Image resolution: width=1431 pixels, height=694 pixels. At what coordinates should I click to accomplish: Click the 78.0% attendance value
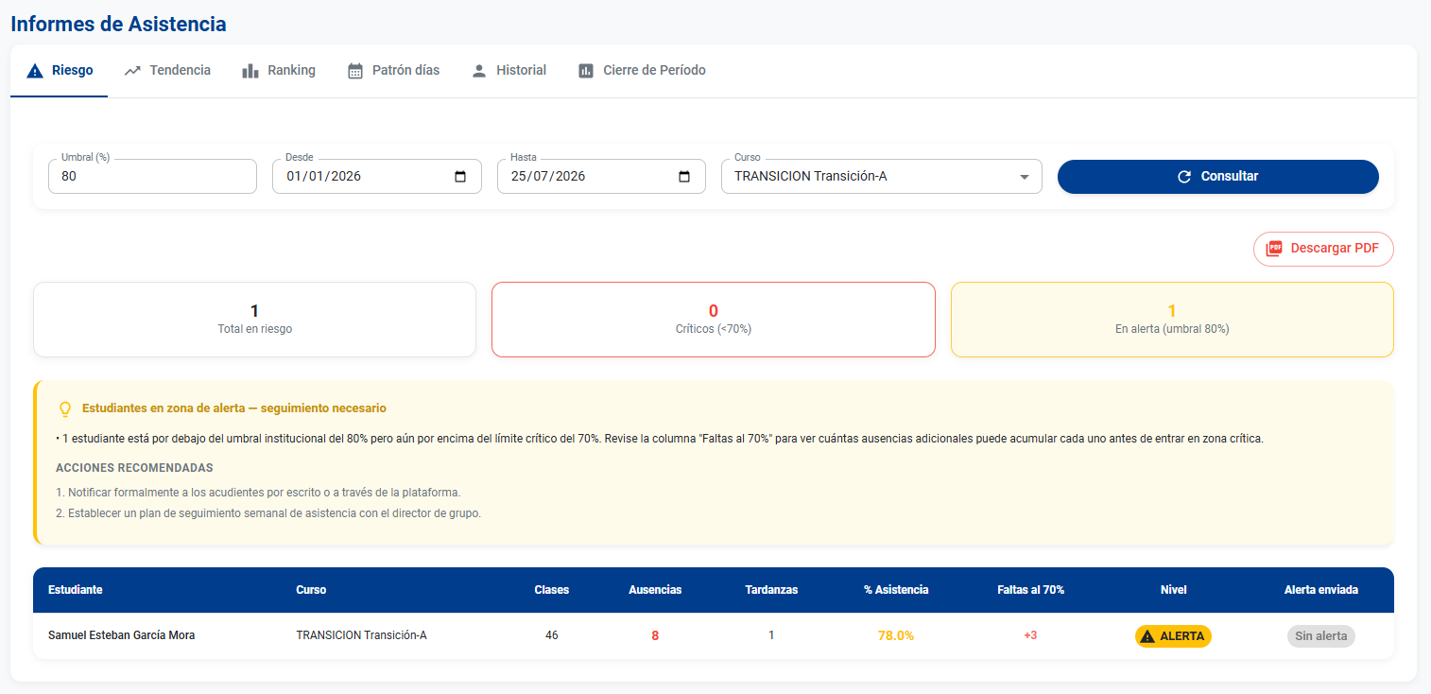click(896, 635)
